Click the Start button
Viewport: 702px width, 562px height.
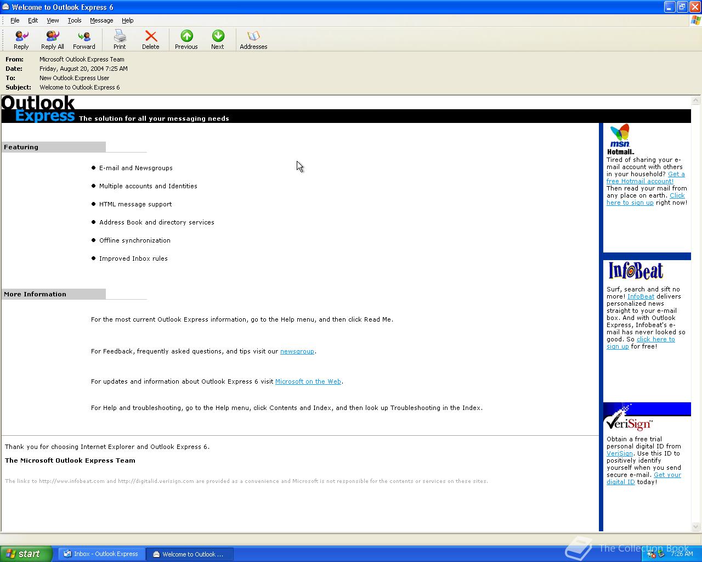26,554
